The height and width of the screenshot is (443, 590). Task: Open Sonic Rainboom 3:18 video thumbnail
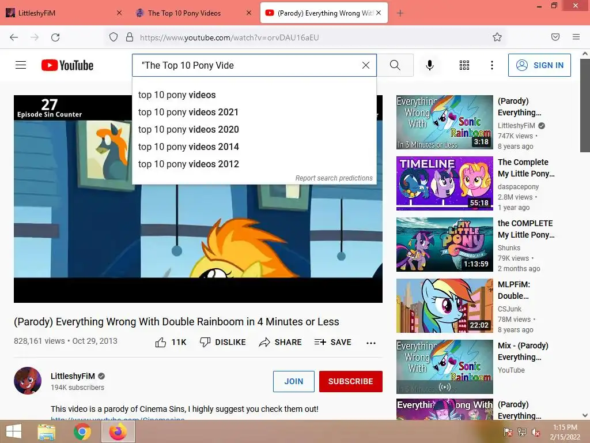pyautogui.click(x=444, y=122)
